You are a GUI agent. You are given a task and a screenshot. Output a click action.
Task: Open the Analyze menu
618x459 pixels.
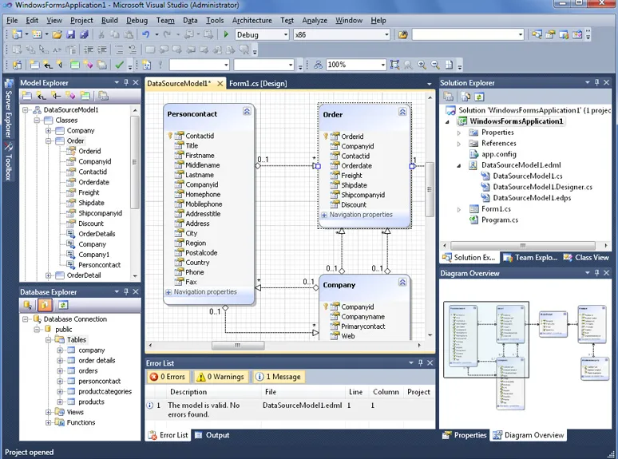click(315, 21)
